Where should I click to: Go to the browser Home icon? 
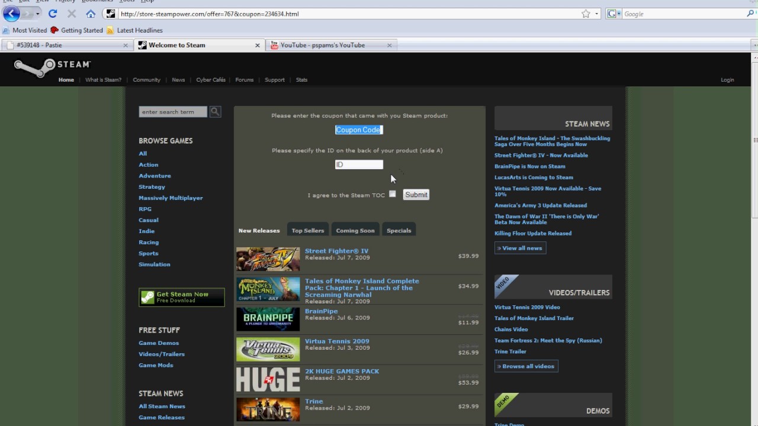coord(91,14)
